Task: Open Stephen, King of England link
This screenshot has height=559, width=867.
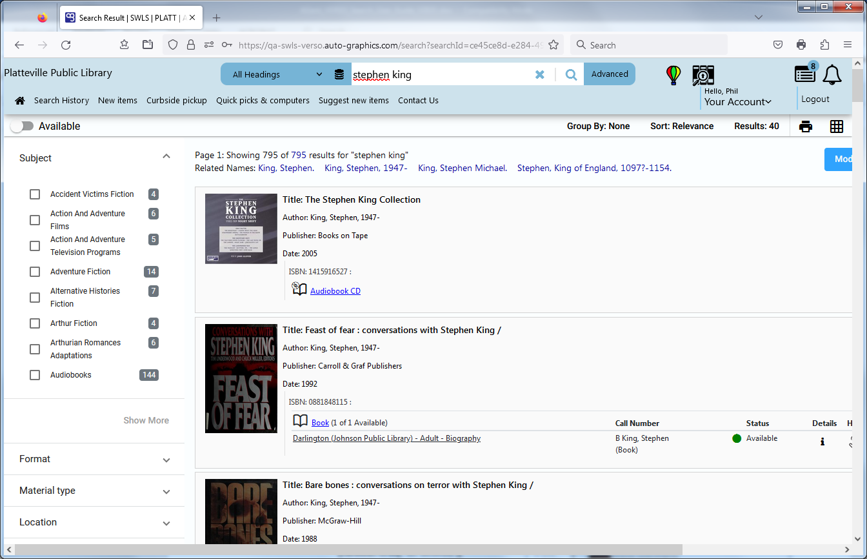Action: (x=593, y=168)
